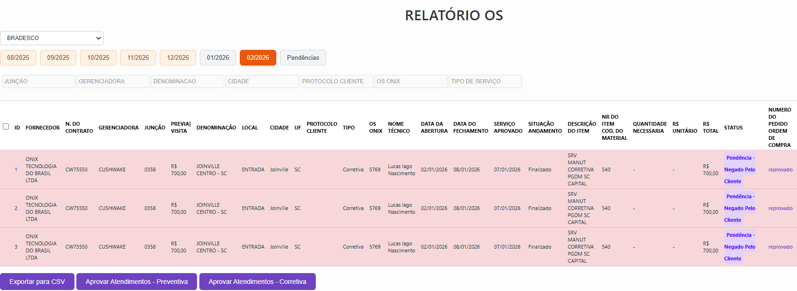Focus the PROTOCOLO CLIENTE filter field
Screen dimensions: 797x291
point(337,81)
